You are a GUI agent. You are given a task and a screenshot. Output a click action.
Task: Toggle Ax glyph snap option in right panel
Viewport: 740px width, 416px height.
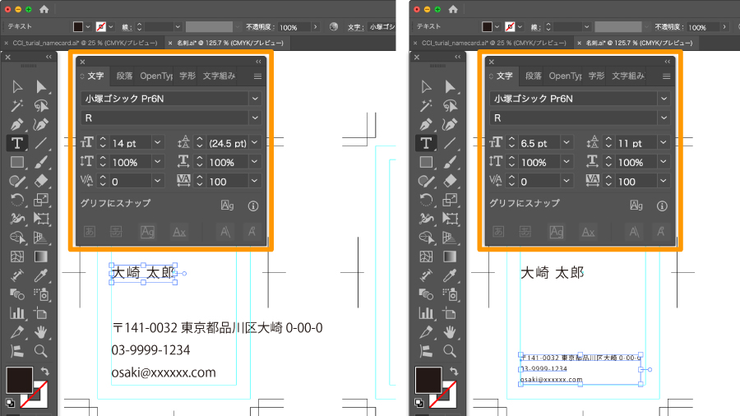coord(588,232)
